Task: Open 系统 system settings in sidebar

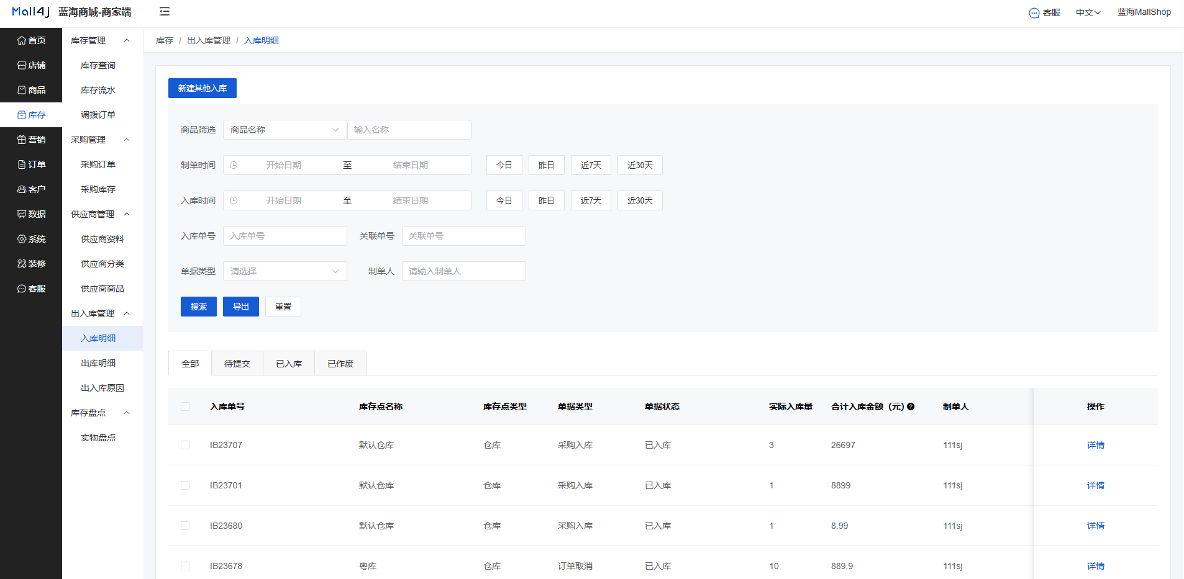Action: [31, 239]
